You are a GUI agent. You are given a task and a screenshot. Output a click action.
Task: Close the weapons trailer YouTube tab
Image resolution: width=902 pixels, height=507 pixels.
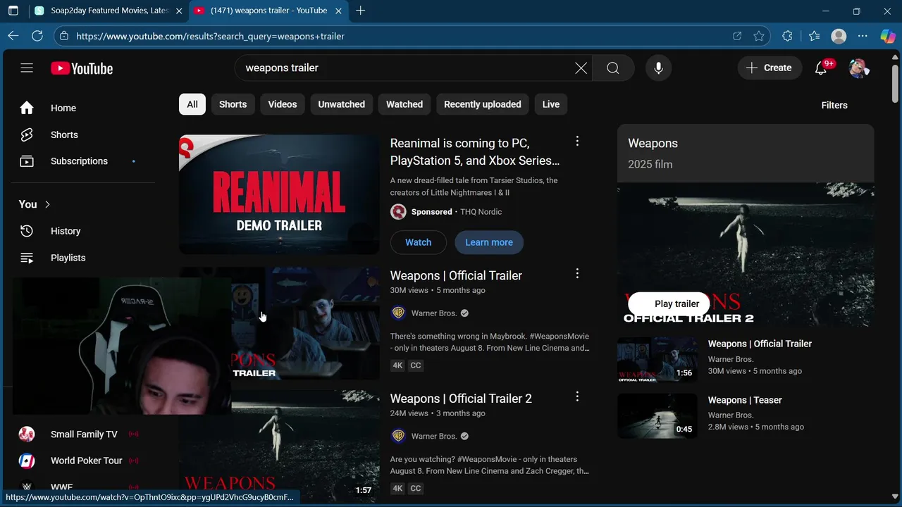point(338,11)
